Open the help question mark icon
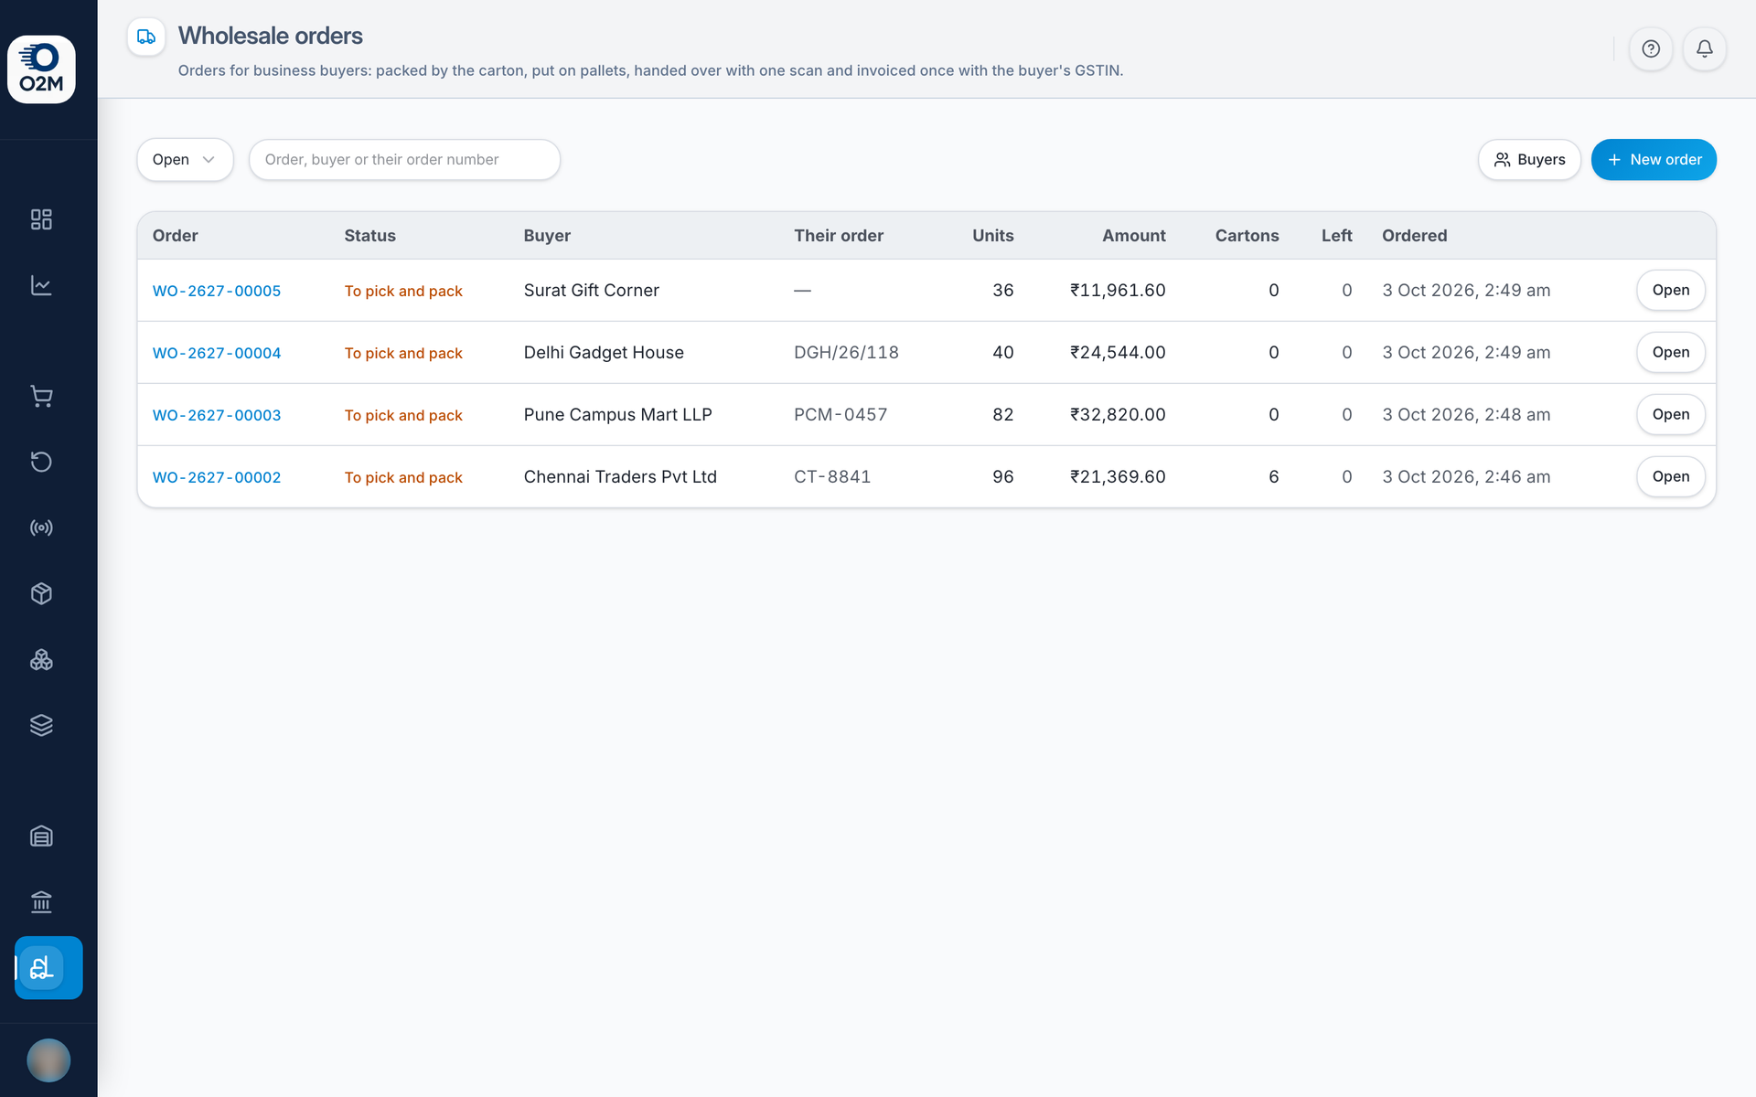Viewport: 1756px width, 1097px height. [x=1651, y=49]
